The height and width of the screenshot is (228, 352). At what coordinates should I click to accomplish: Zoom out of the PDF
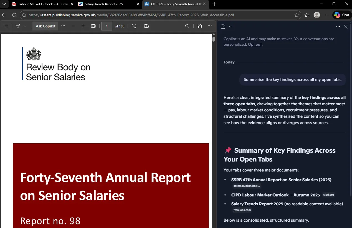(x=73, y=26)
